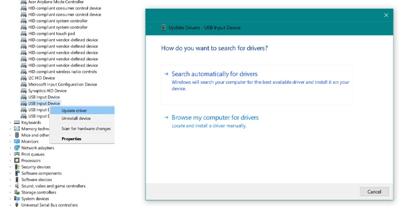
Task: Expand the System devices node arrow
Action: click(x=11, y=199)
